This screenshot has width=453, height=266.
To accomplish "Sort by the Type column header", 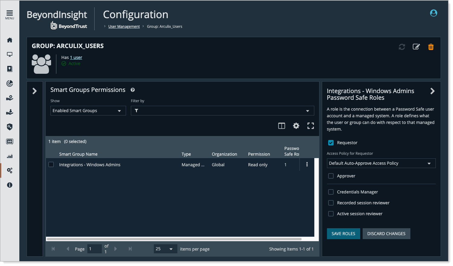I will tap(186, 154).
